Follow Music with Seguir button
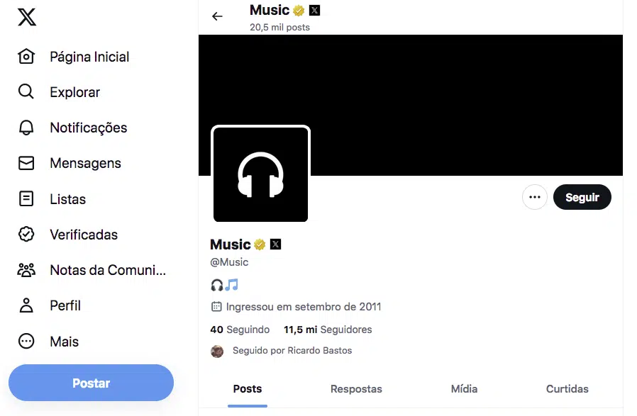 click(582, 197)
